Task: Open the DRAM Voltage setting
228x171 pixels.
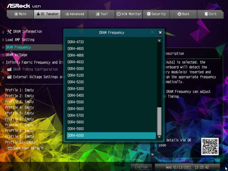Action: tap(17, 55)
